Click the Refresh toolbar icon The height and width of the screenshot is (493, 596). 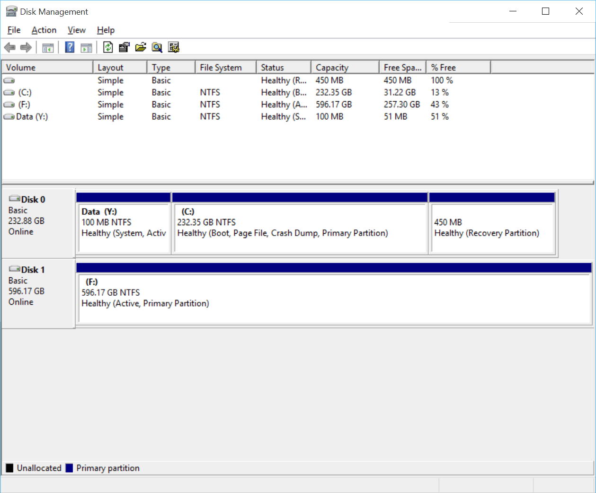coord(108,47)
